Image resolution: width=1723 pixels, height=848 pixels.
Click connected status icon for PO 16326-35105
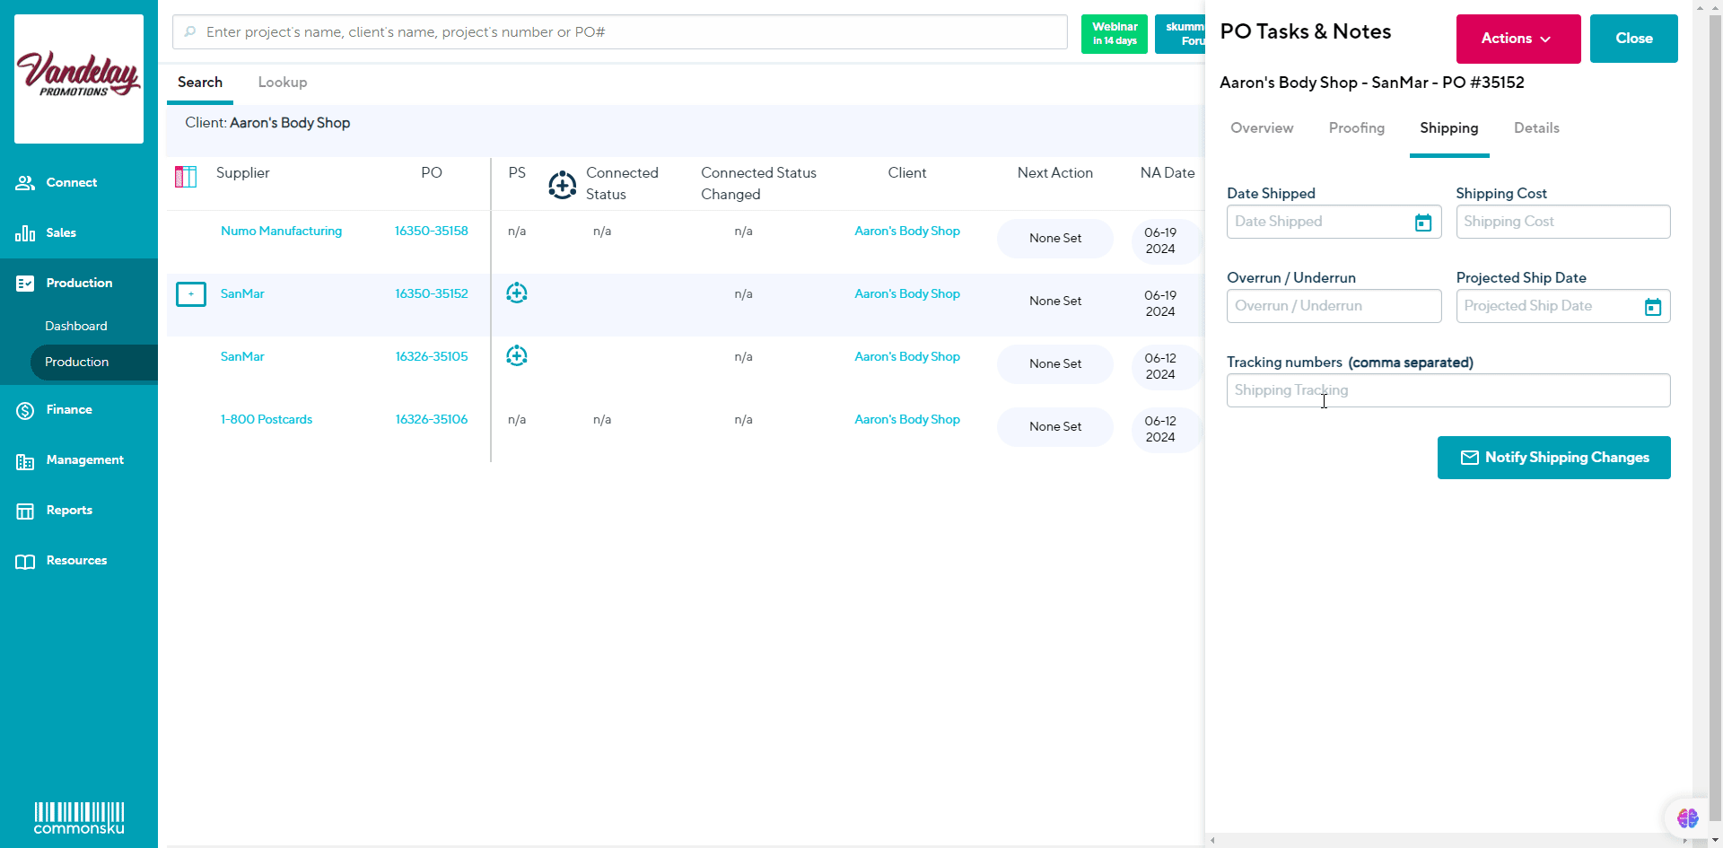517,356
